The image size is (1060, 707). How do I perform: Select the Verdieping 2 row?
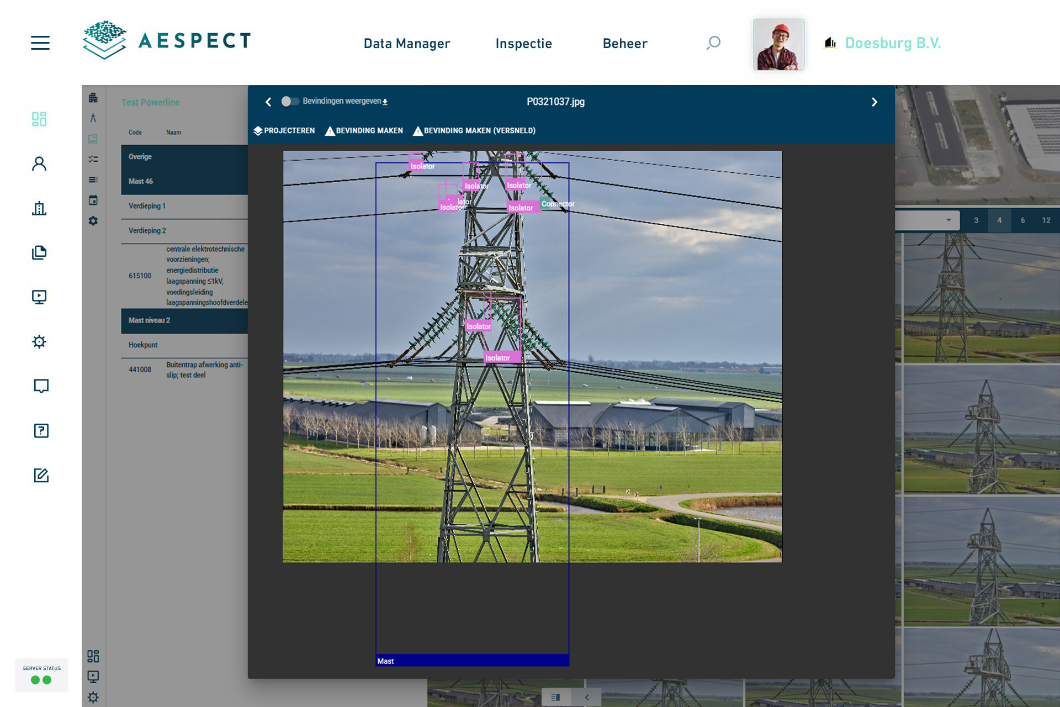pos(184,231)
